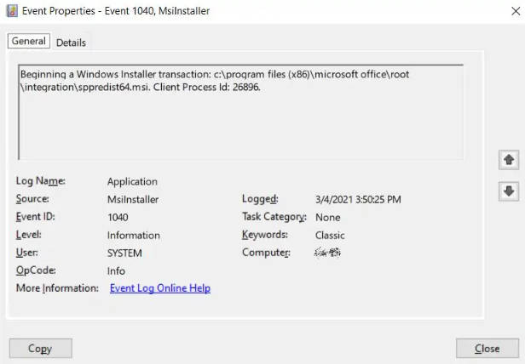Select the Task Category value None
The width and height of the screenshot is (525, 364).
click(328, 218)
